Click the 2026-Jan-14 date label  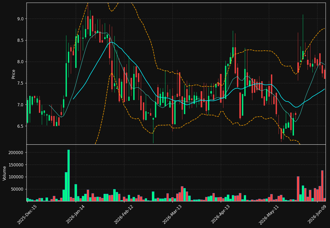(76, 214)
